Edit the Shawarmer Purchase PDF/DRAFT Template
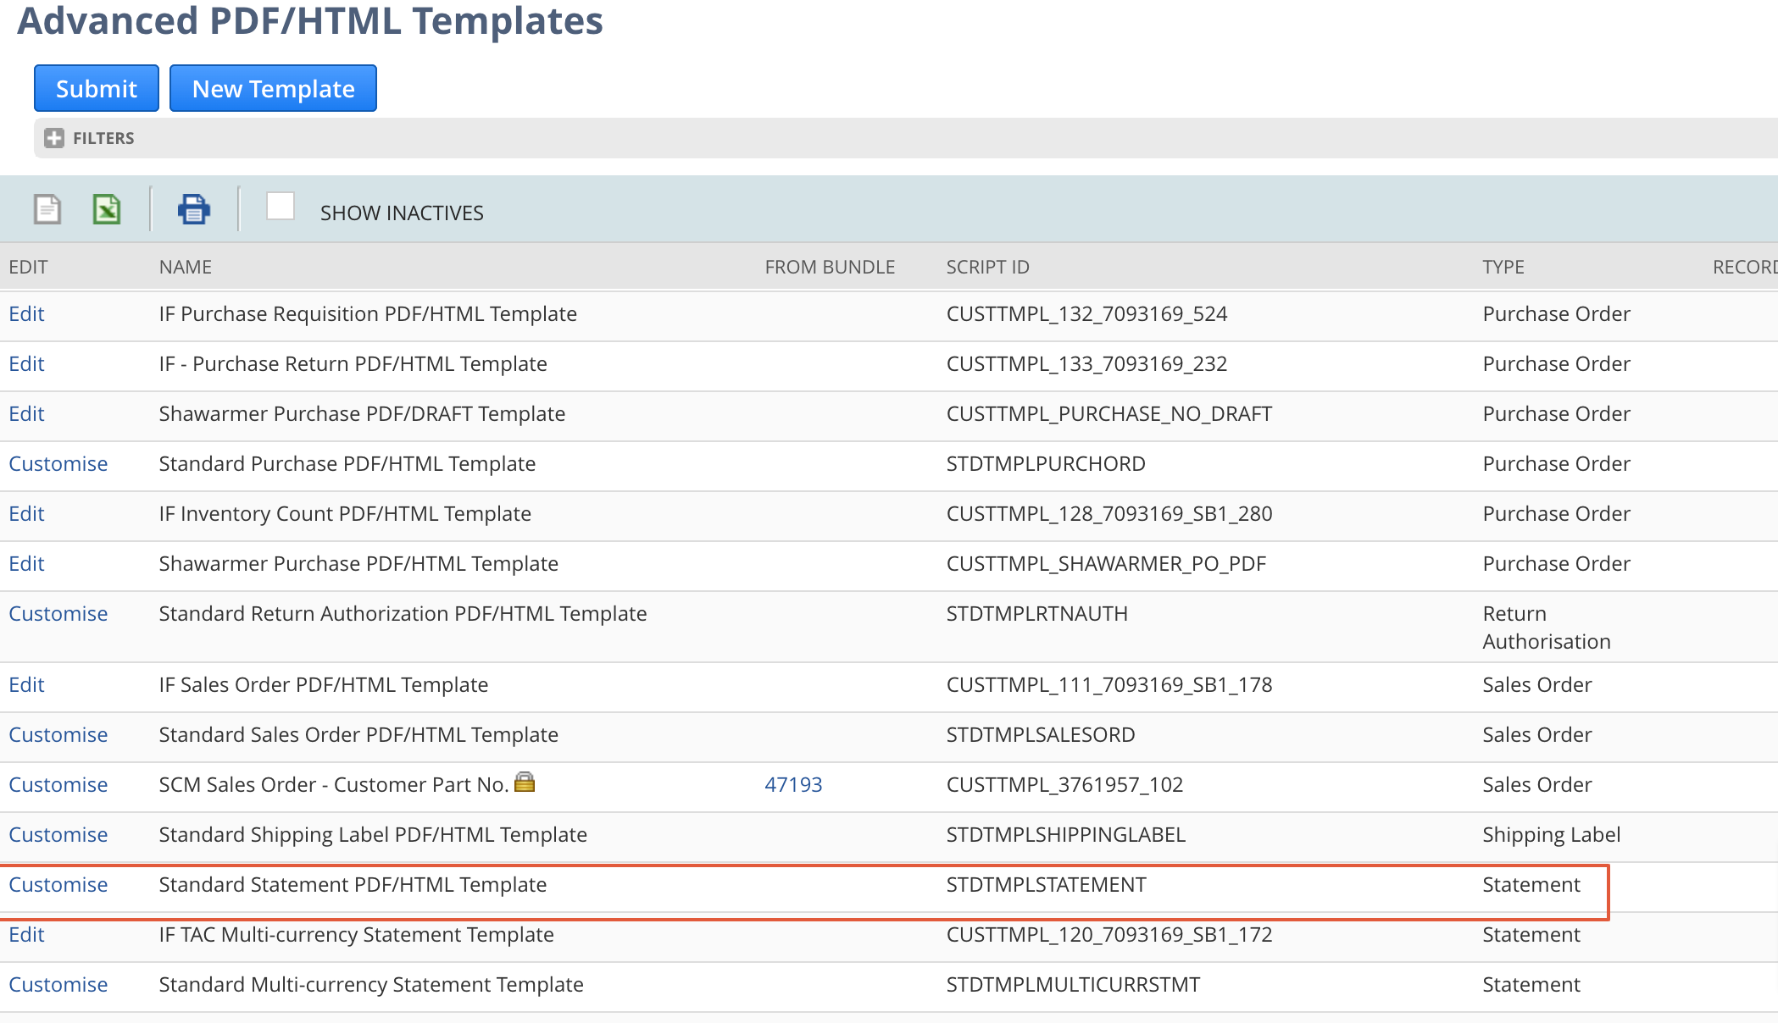 pos(26,414)
